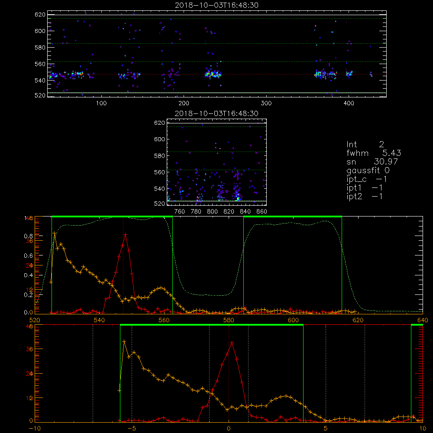The image size is (433, 433).
Task: Click bright cluster near x=235 in top image
Action: 212,74
